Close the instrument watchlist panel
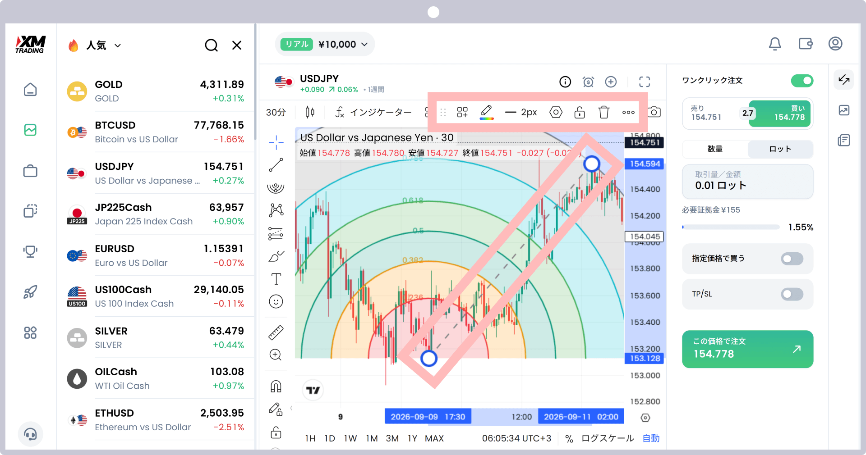866x455 pixels. pyautogui.click(x=237, y=45)
